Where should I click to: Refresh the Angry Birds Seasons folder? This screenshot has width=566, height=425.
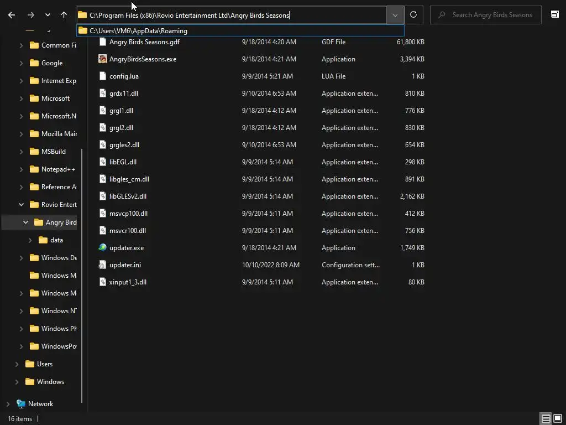pos(413,15)
